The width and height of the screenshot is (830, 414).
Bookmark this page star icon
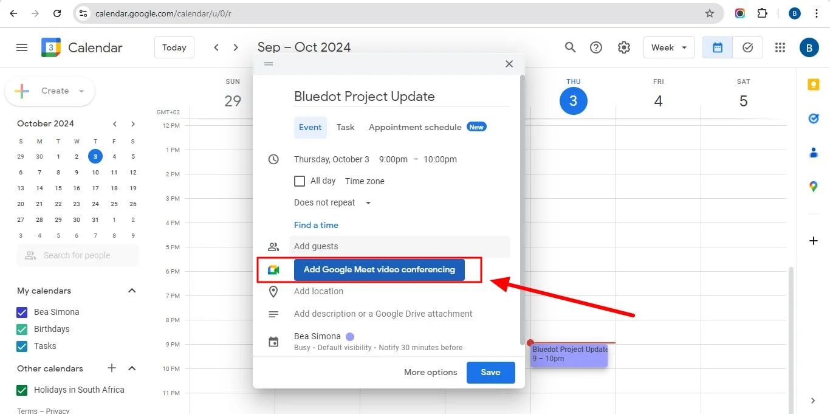coord(709,13)
